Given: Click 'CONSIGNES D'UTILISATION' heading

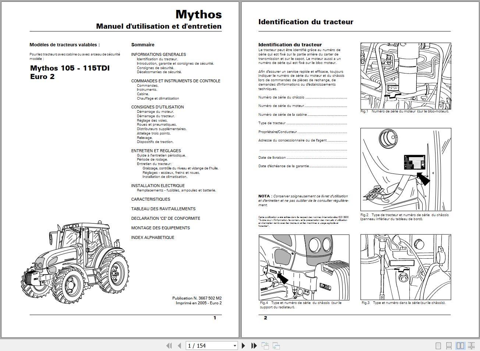Looking at the screenshot, I should tap(157, 107).
